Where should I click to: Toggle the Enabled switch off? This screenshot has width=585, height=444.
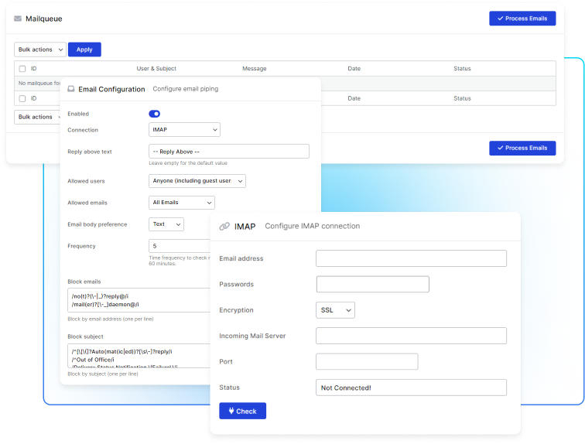(x=155, y=114)
